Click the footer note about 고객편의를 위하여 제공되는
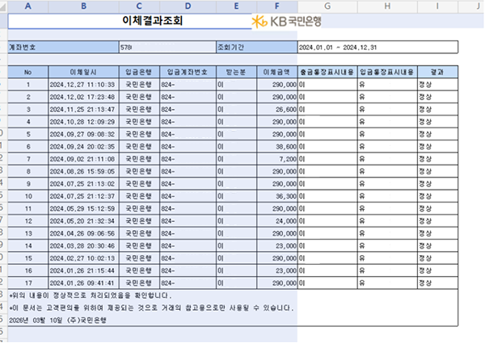The height and width of the screenshot is (343, 485). point(151,307)
